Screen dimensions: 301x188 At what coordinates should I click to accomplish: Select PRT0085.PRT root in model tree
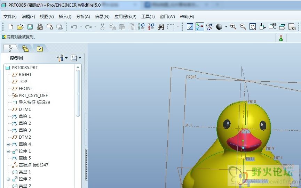point(25,68)
